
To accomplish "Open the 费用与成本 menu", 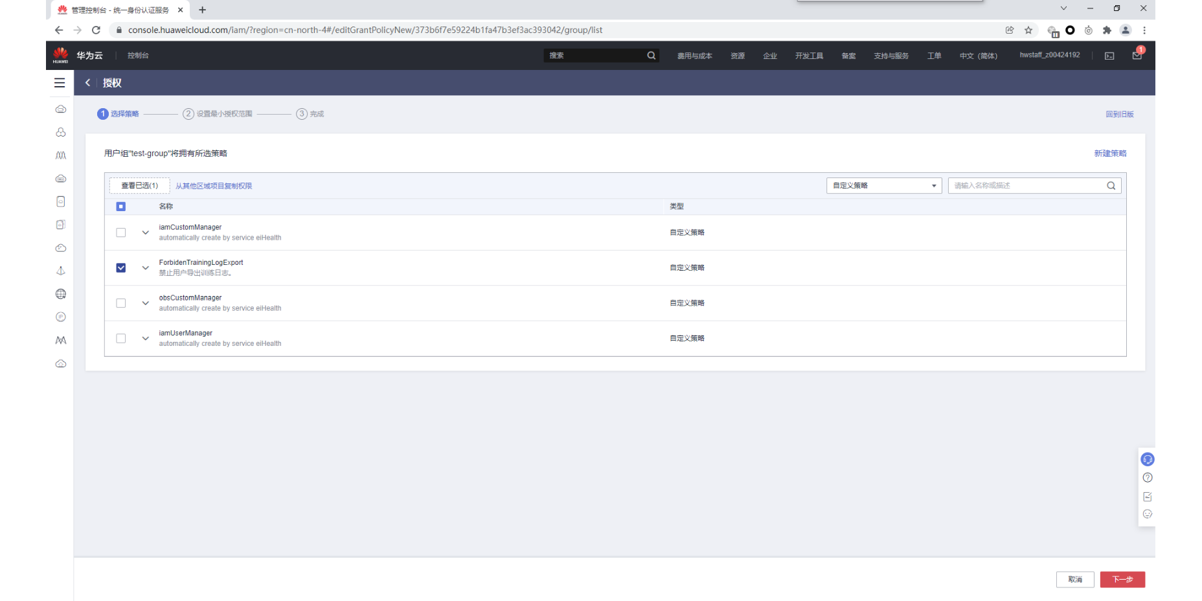I will (x=695, y=56).
